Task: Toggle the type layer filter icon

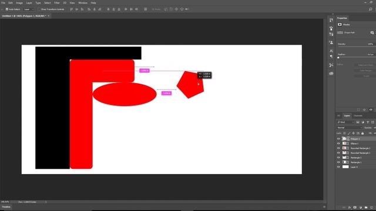Action: click(x=368, y=122)
